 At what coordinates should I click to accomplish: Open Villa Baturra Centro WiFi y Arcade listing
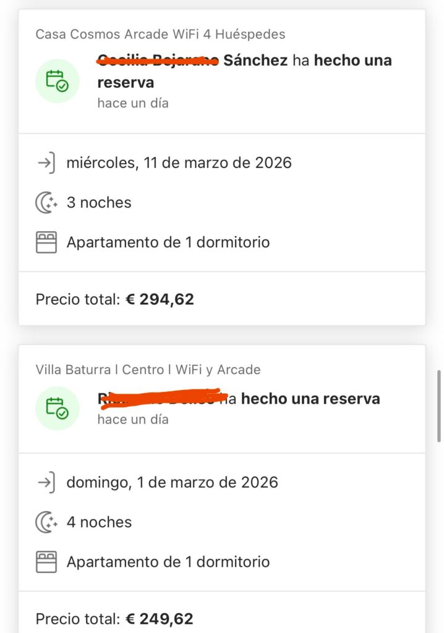tap(148, 370)
